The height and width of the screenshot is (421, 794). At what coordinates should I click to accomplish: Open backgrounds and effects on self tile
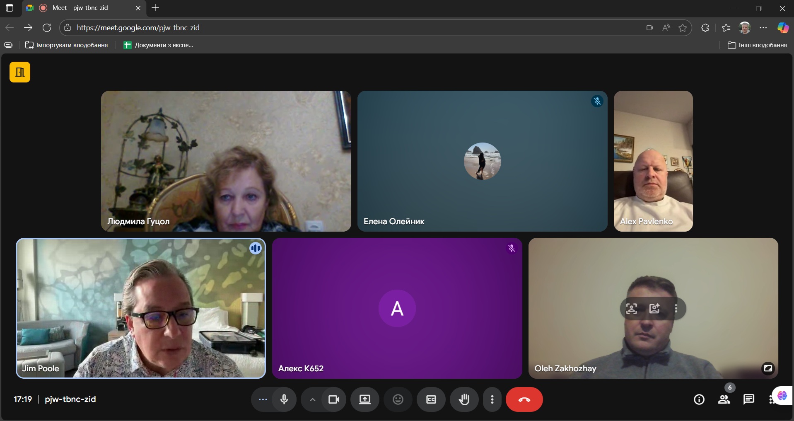(654, 309)
